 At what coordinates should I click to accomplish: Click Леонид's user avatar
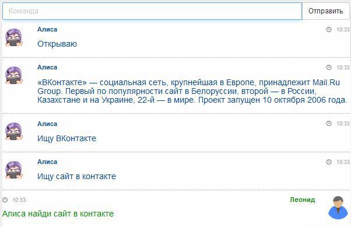[338, 208]
